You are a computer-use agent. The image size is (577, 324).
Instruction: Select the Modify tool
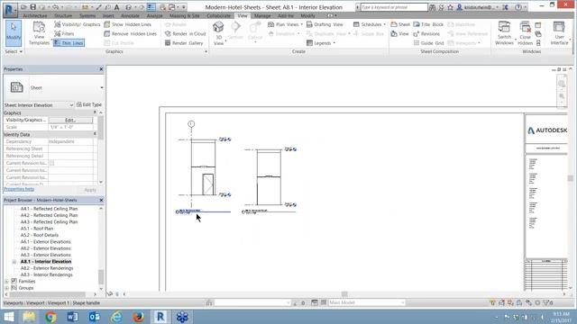(x=14, y=33)
